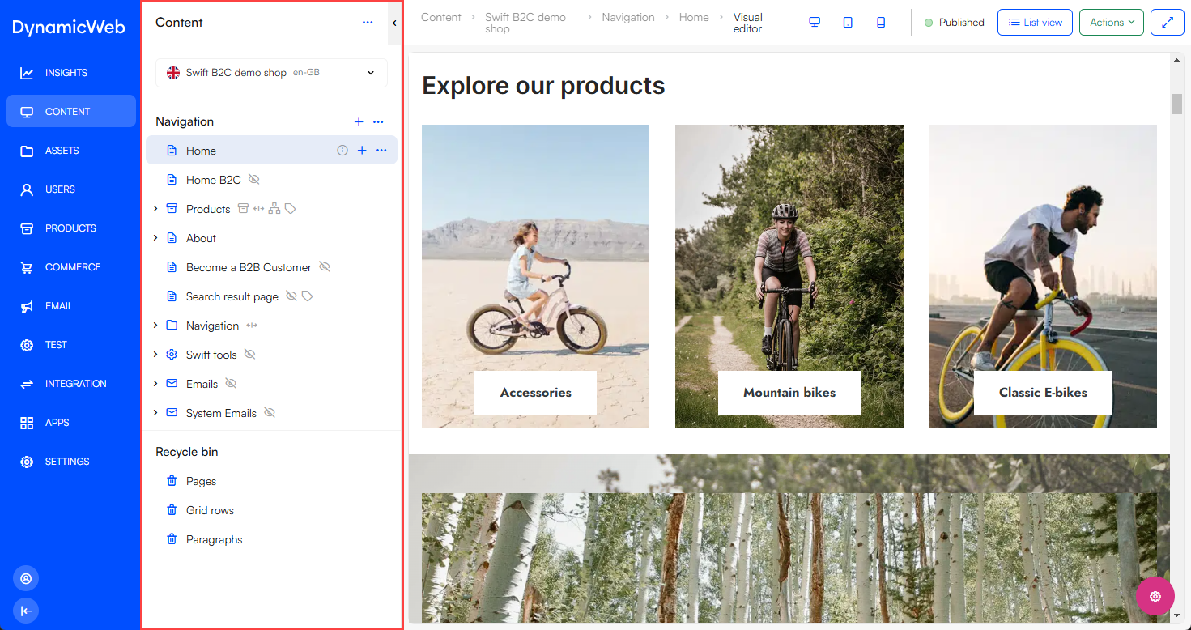
Task: Toggle hidden eye icon on Swift tools
Action: [250, 355]
